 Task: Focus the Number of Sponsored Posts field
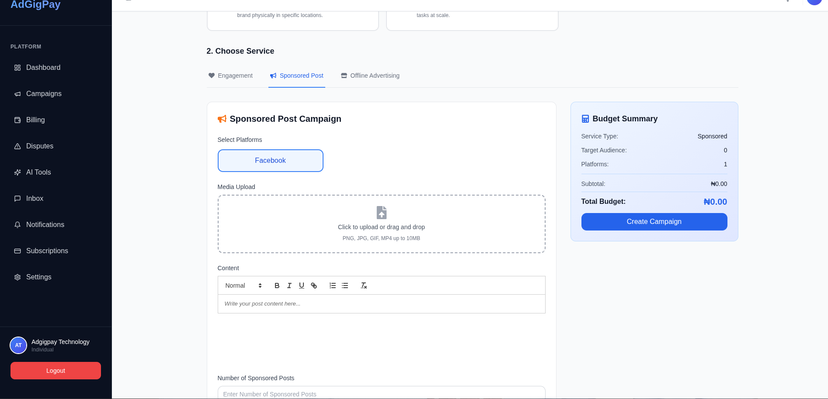(x=382, y=393)
